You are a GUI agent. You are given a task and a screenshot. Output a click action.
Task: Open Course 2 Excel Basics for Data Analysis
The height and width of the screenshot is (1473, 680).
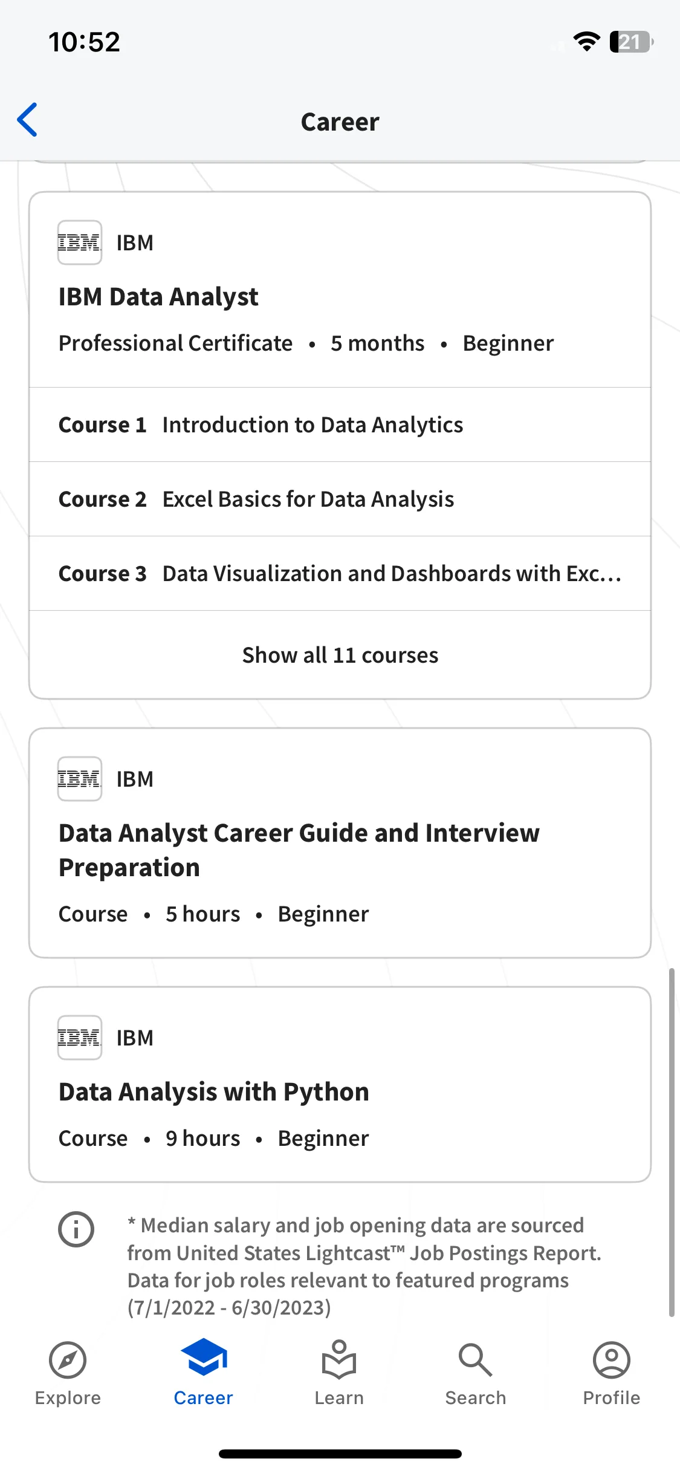click(340, 499)
